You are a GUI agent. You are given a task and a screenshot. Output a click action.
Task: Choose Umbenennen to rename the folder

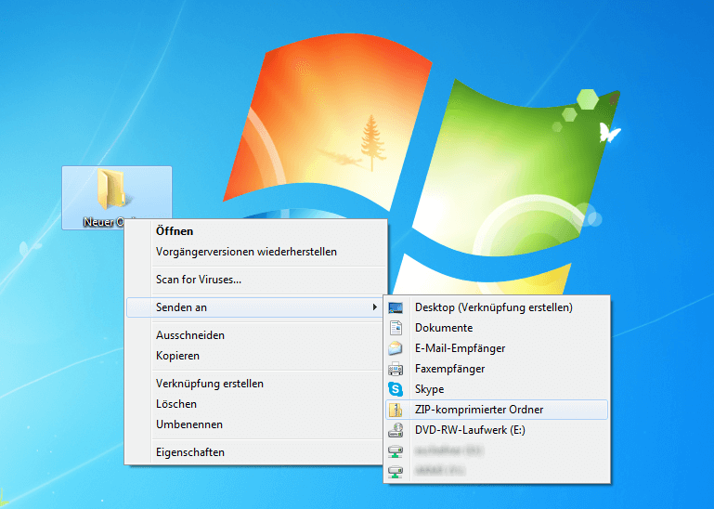pos(189,424)
